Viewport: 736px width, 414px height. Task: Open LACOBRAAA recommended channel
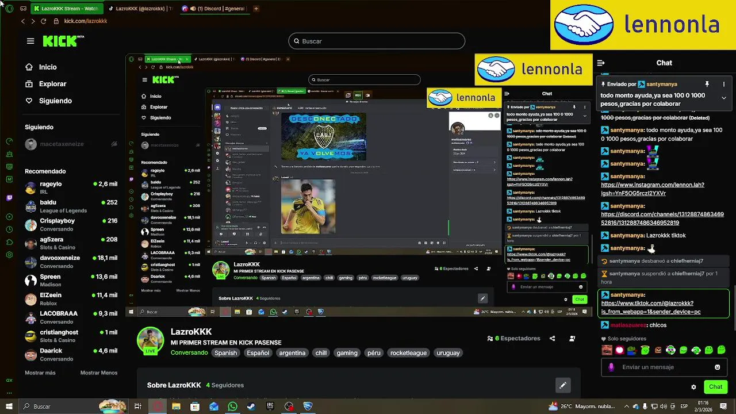[x=71, y=317]
